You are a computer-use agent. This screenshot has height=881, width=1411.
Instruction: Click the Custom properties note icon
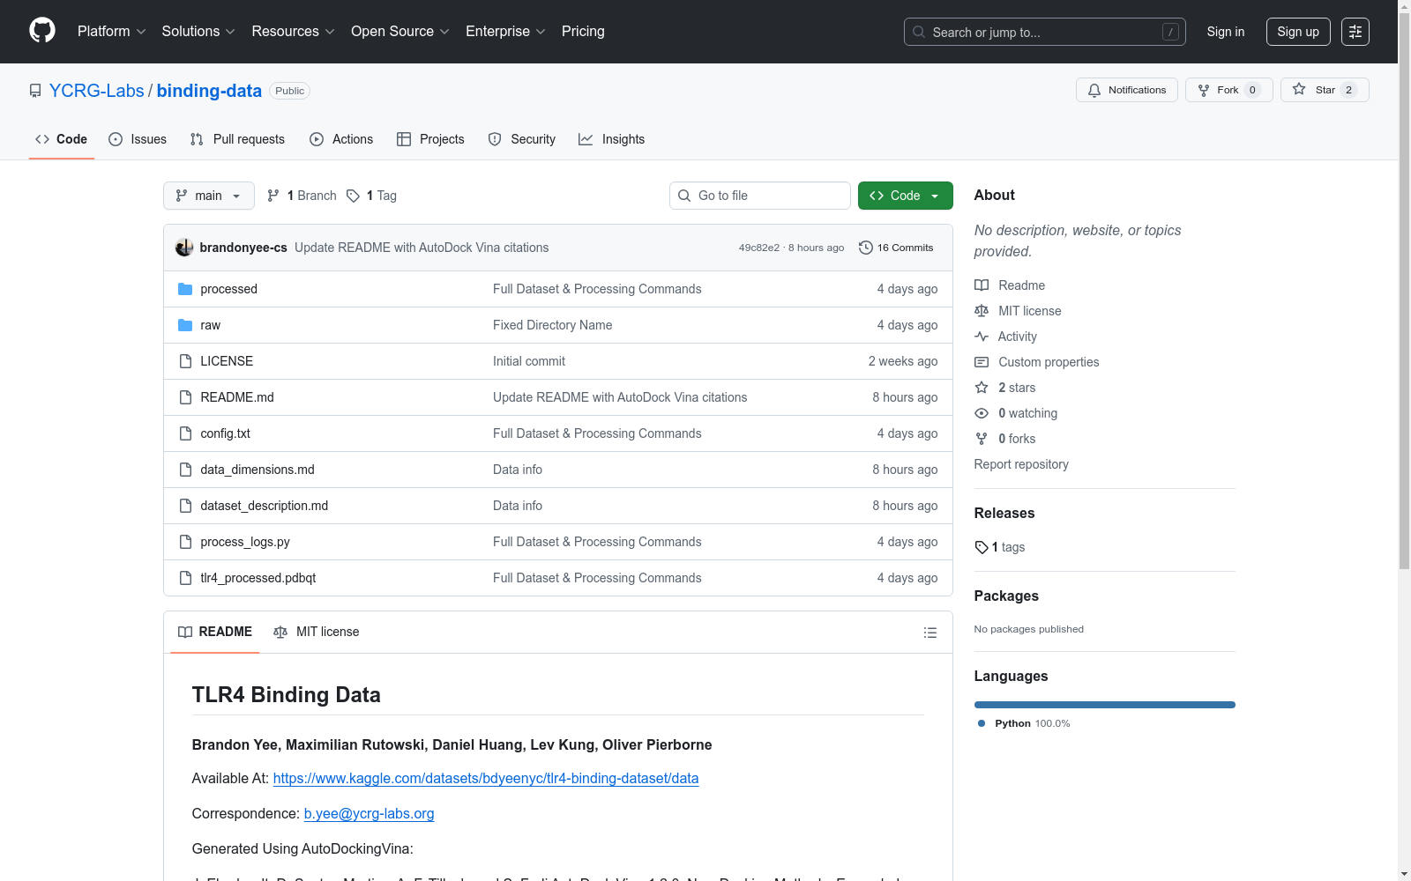coord(982,362)
